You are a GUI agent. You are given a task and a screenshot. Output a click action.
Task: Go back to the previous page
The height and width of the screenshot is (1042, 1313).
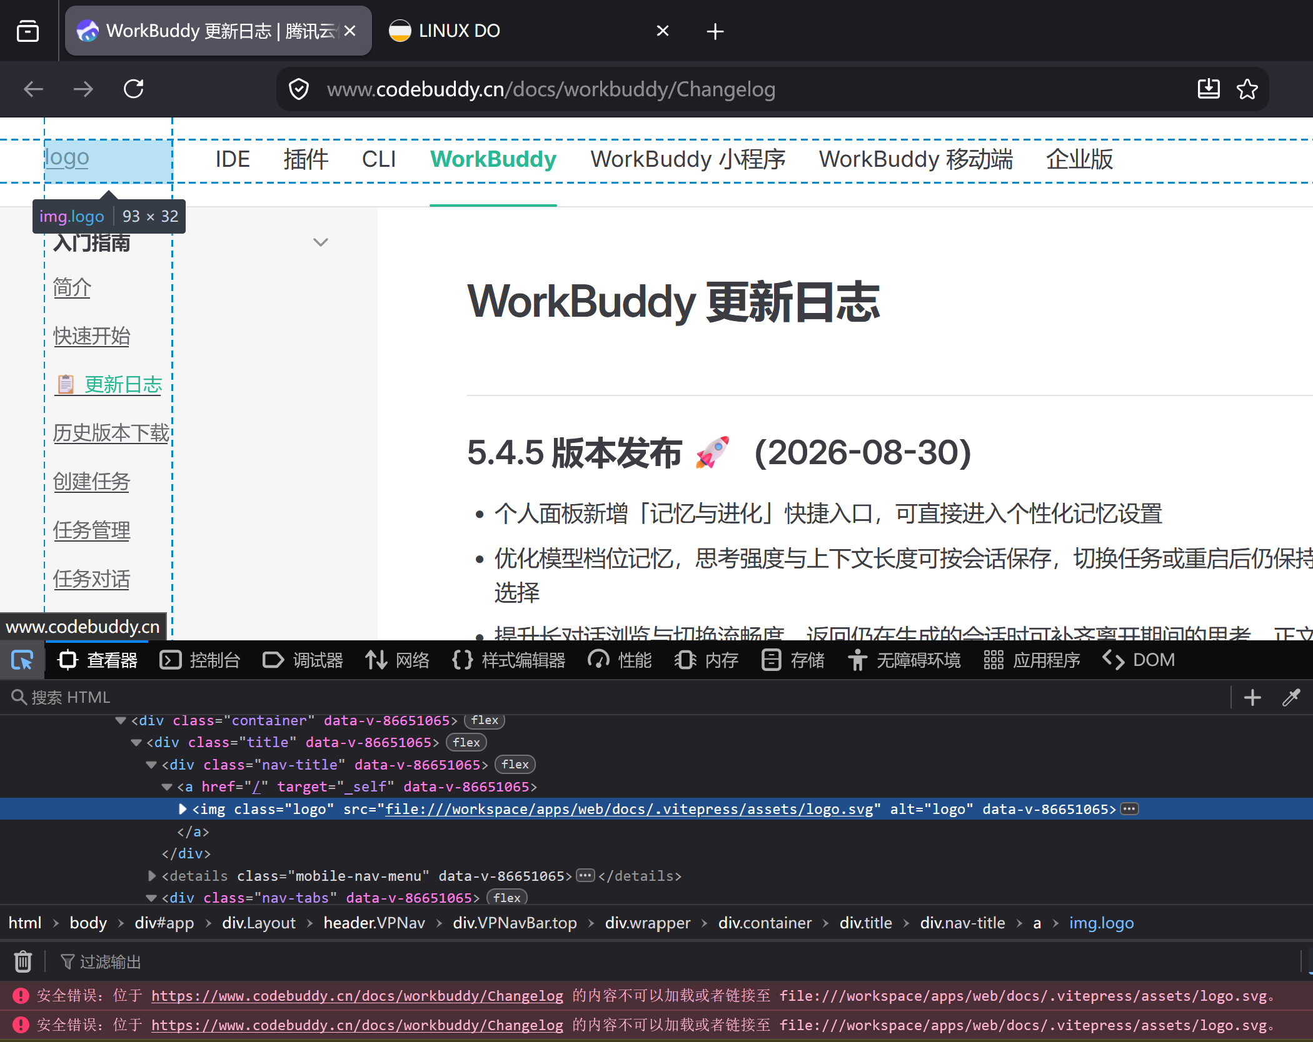(34, 89)
